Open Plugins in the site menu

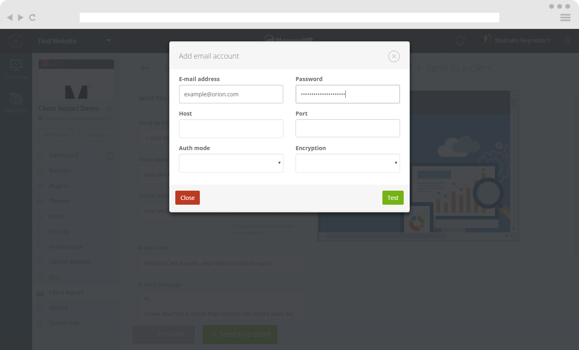coord(58,186)
